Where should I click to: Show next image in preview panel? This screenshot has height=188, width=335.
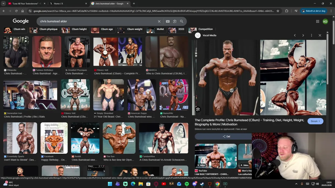click(303, 35)
